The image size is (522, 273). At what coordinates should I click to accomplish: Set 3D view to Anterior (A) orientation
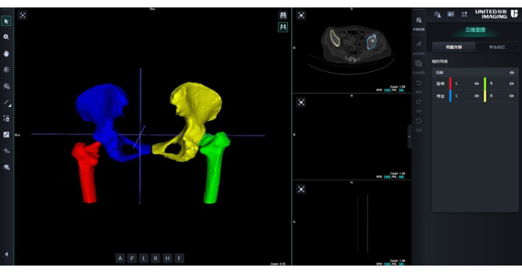coord(120,258)
